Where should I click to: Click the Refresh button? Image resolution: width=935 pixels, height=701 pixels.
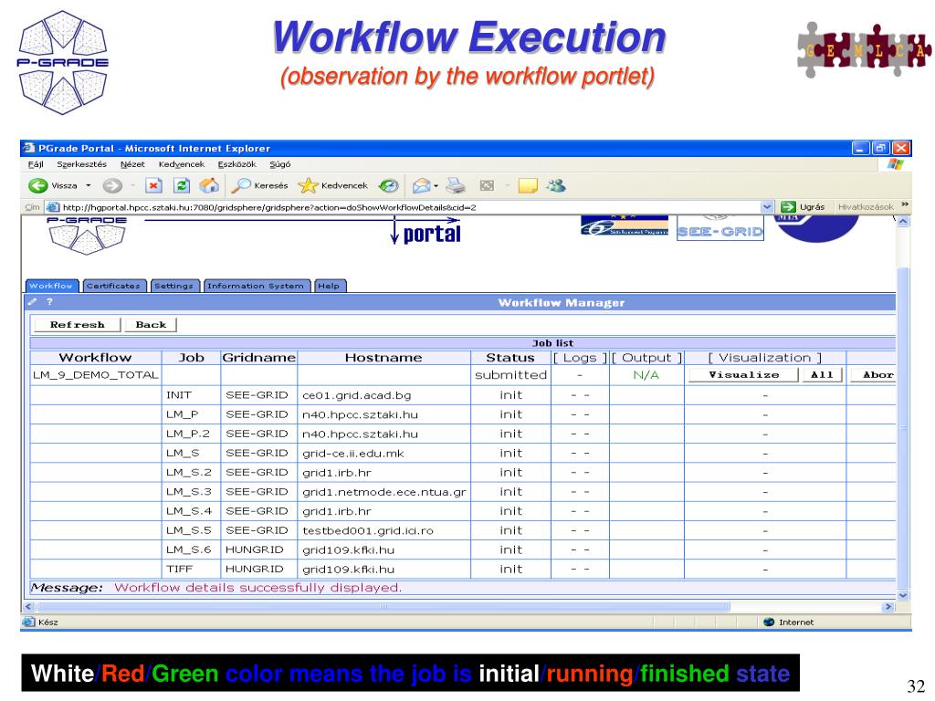[x=78, y=324]
